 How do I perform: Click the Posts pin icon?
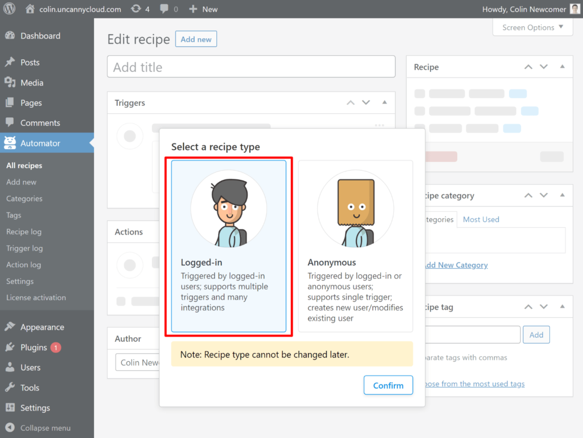[x=10, y=62]
